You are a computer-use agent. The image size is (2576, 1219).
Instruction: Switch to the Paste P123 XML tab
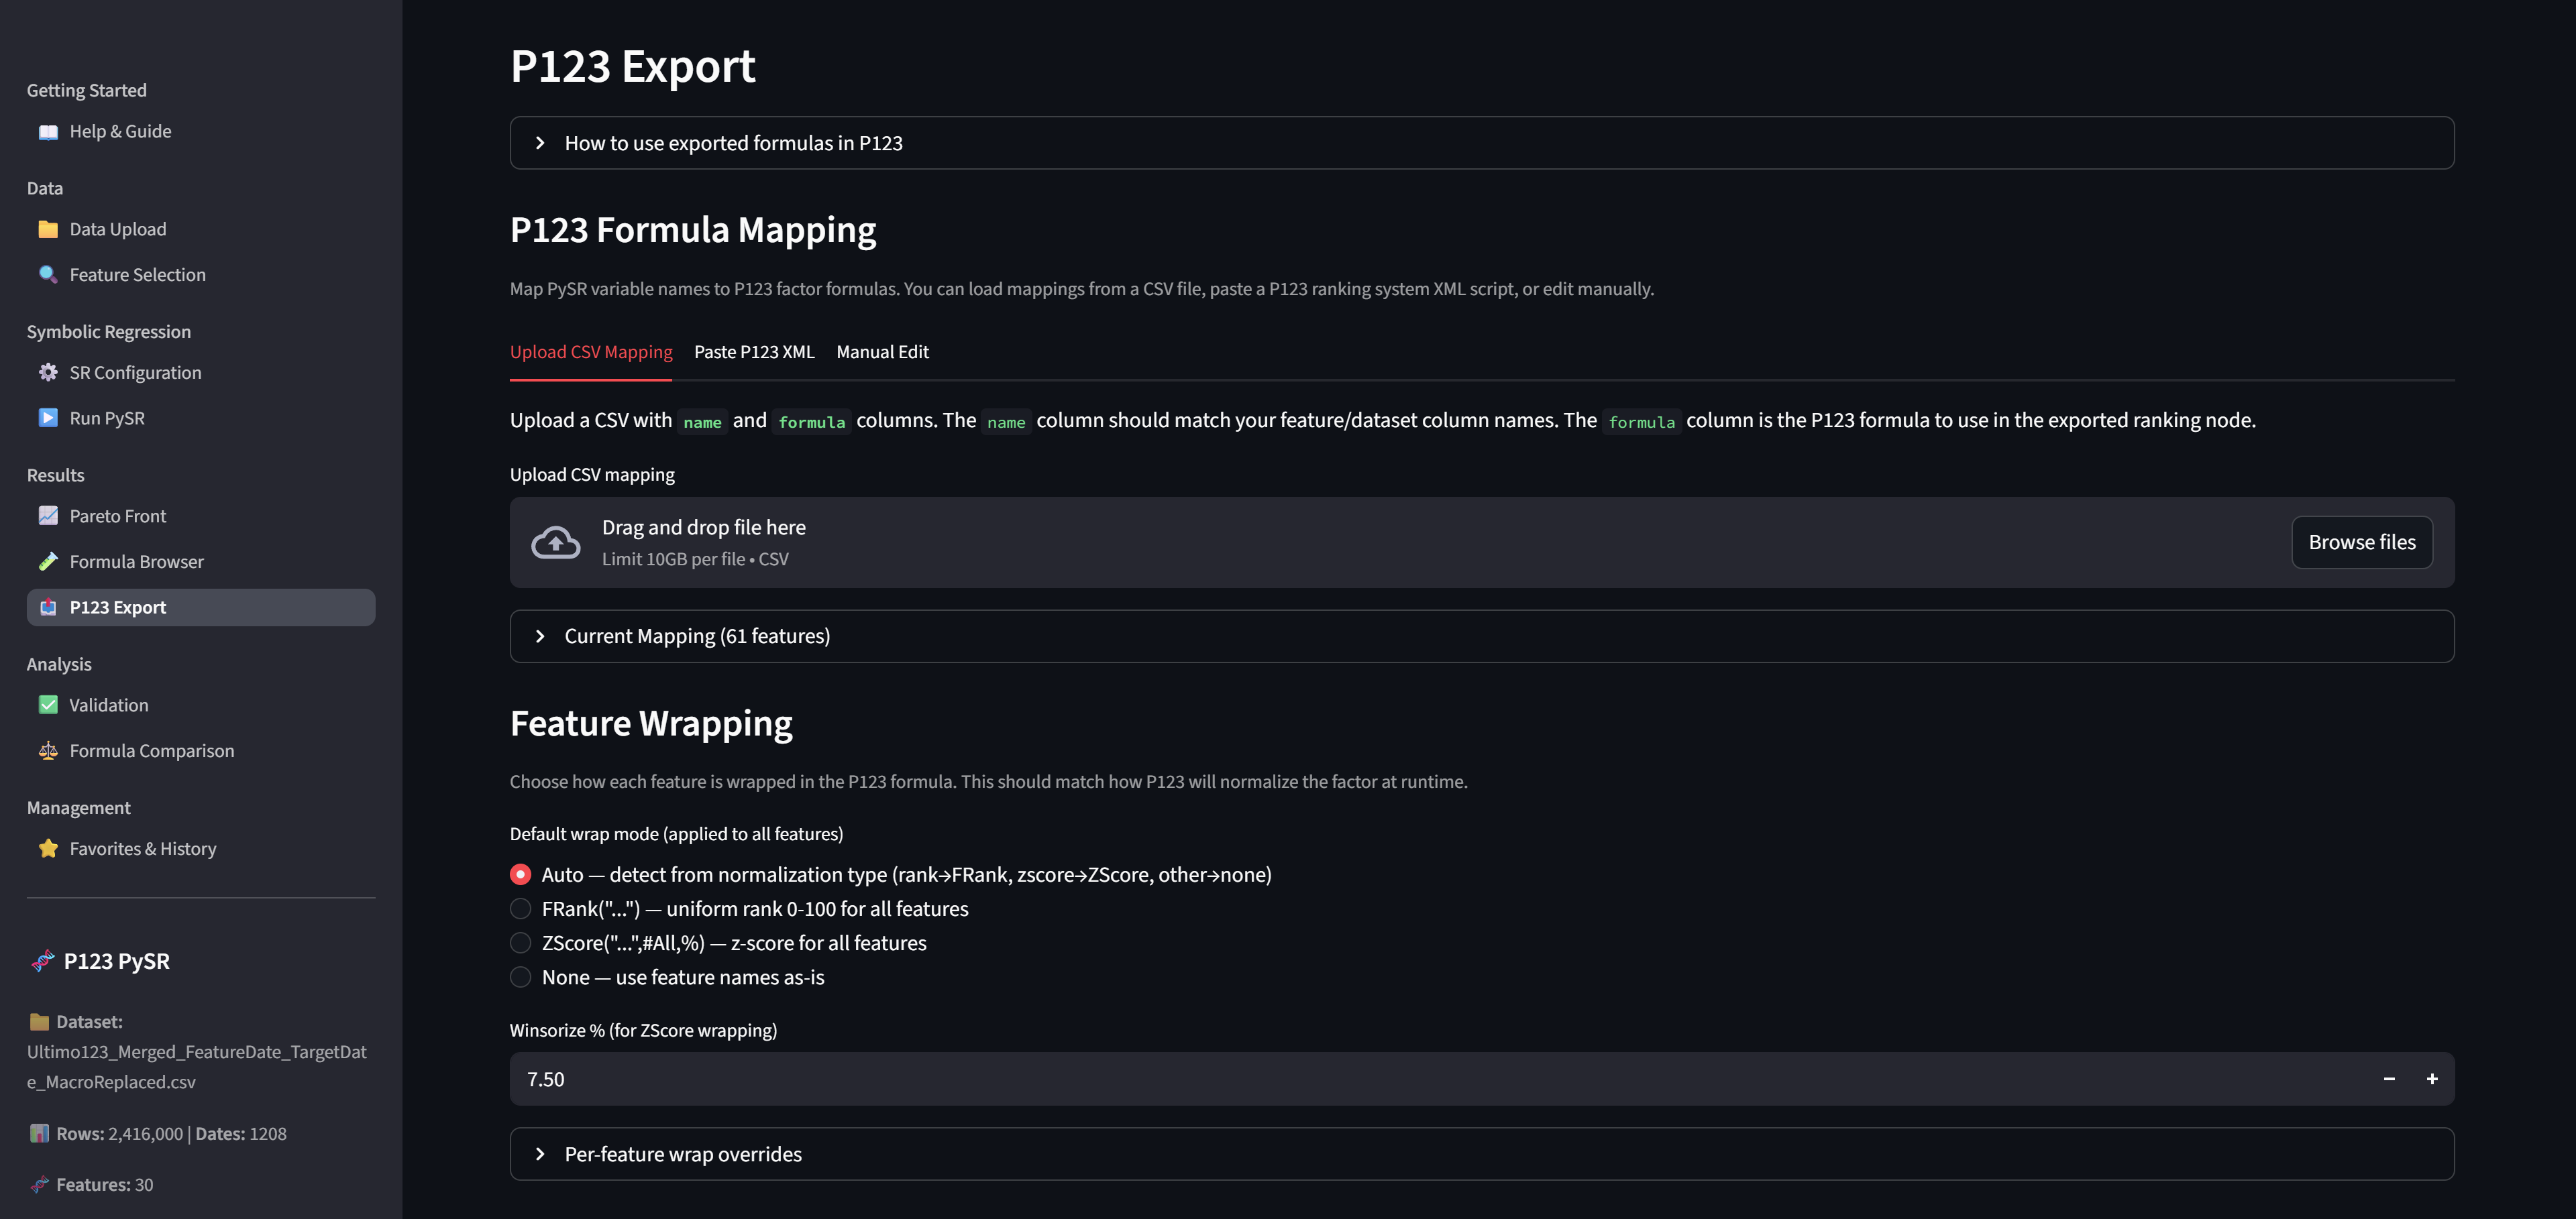click(x=754, y=352)
